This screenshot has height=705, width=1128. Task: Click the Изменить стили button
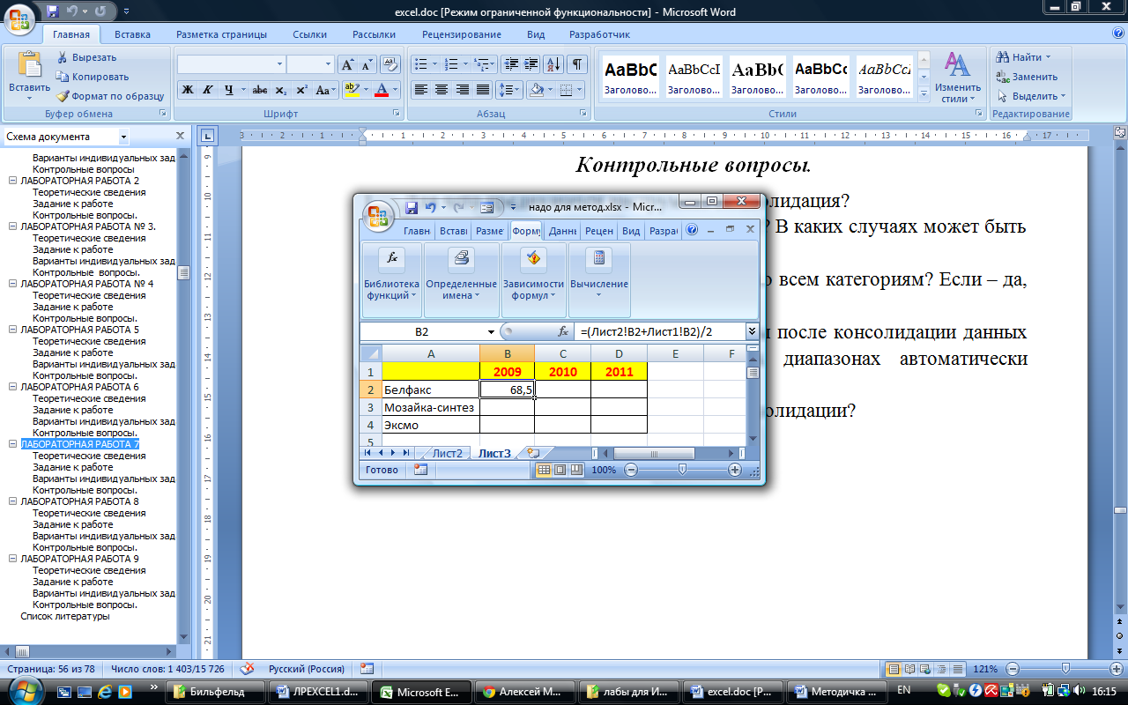[958, 78]
